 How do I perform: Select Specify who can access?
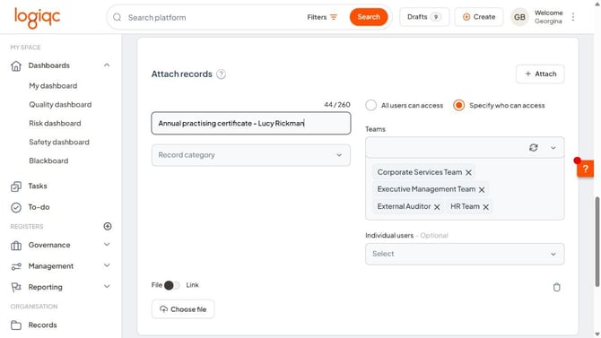click(458, 106)
